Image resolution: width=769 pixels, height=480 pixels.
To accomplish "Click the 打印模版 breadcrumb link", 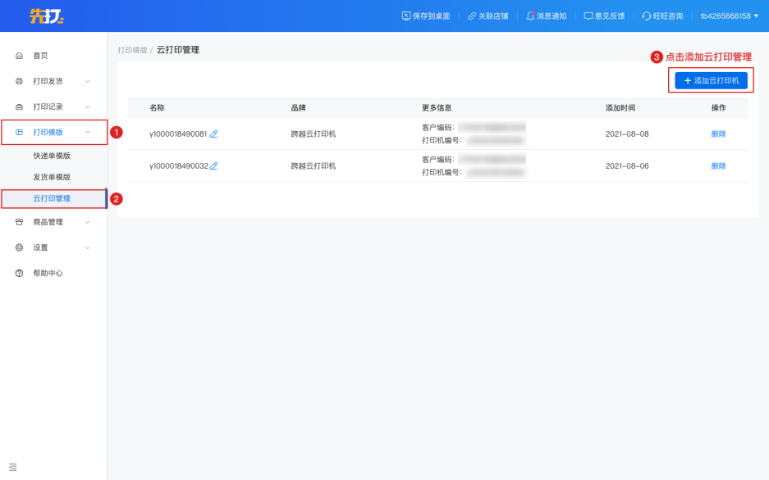I will [x=132, y=50].
